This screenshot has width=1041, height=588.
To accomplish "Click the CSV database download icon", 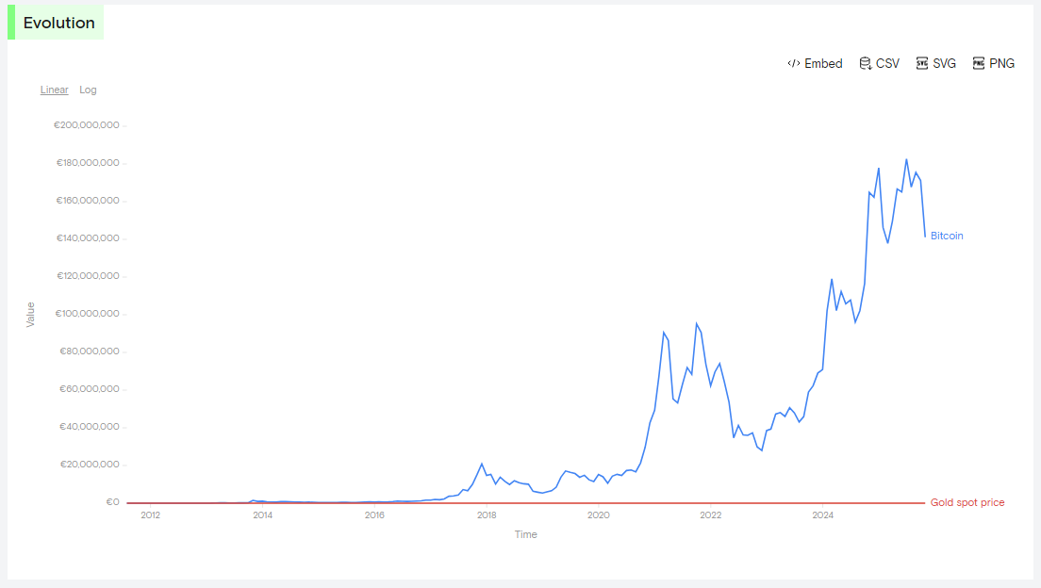I will [x=865, y=64].
